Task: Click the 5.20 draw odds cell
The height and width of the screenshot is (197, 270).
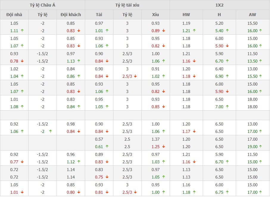Action: tap(219, 23)
